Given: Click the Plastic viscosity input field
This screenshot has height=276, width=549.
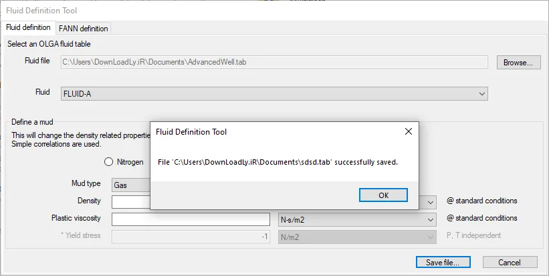Looking at the screenshot, I should (x=191, y=219).
